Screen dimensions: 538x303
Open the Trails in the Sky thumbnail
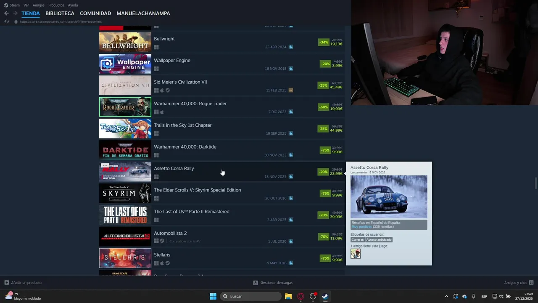[125, 129]
